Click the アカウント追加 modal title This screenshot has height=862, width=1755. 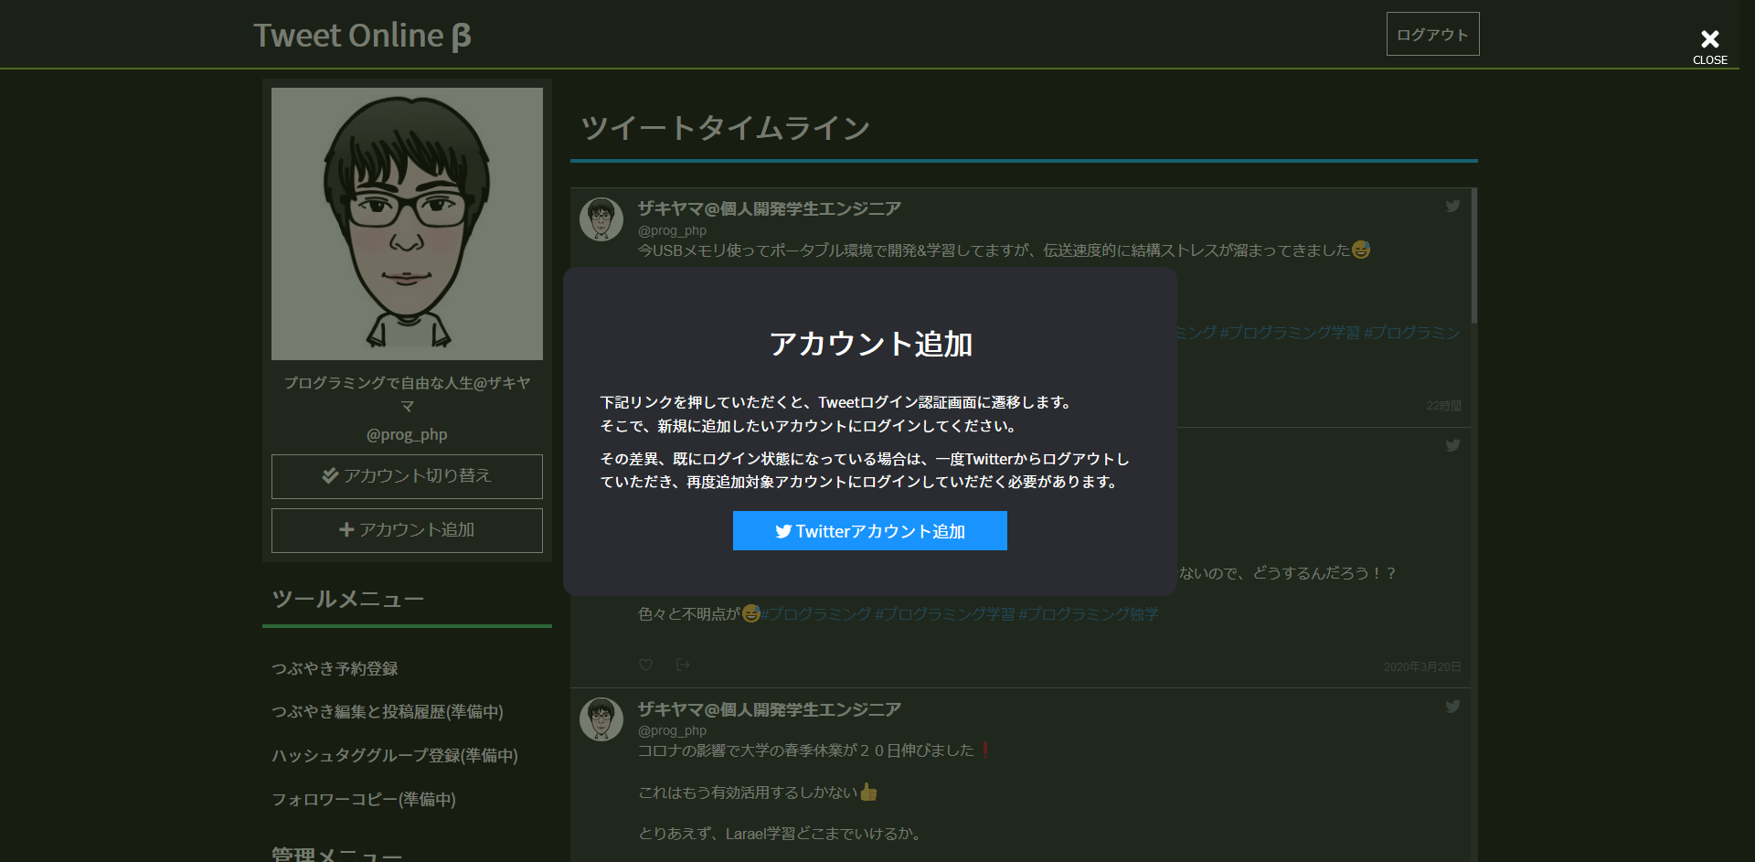tap(870, 345)
